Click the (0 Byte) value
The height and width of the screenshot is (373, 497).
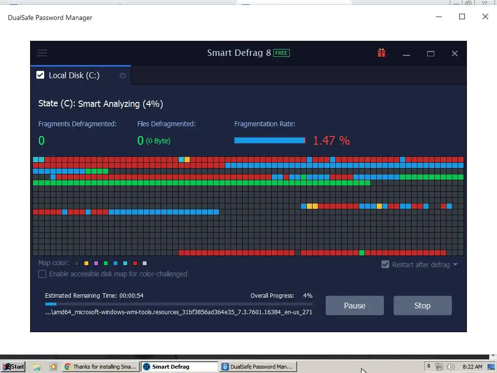coord(158,141)
